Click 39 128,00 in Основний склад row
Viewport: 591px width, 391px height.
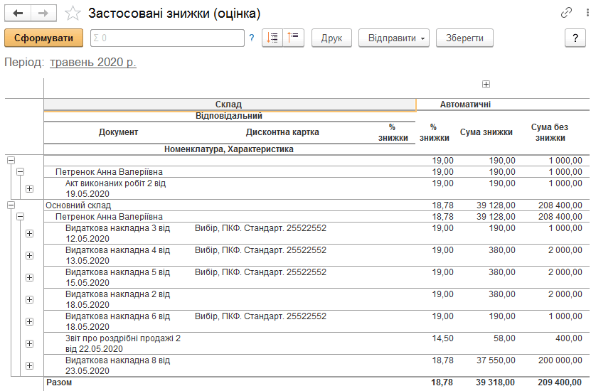click(496, 205)
